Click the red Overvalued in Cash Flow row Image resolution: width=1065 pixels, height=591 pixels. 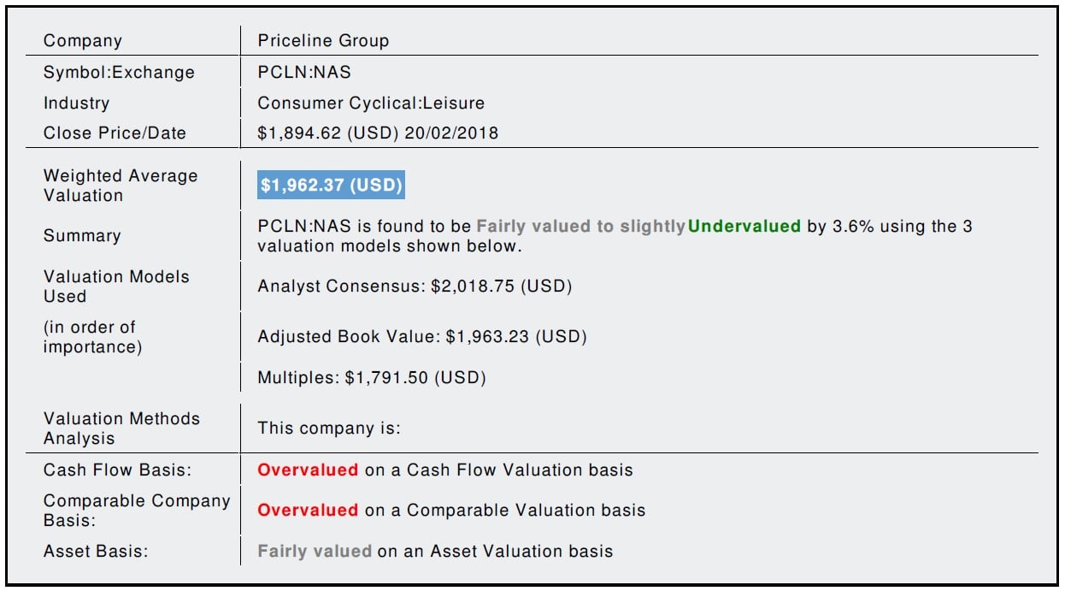308,470
